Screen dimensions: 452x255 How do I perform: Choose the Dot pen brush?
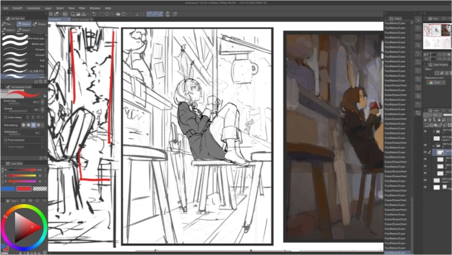[x=23, y=50]
